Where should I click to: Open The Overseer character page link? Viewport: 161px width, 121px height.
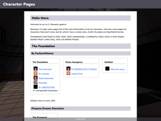coord(45,69)
